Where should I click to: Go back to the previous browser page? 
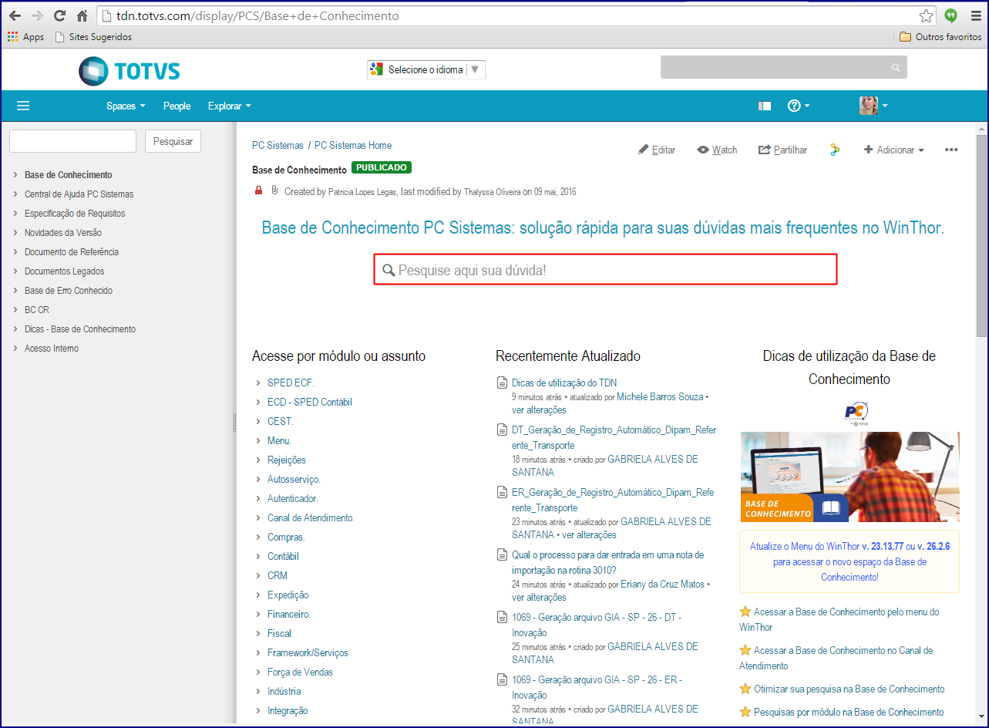(15, 15)
